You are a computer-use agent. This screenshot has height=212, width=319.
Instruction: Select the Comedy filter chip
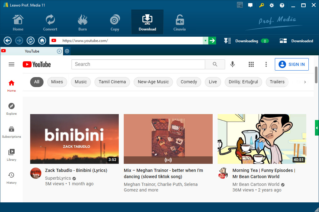pos(189,82)
